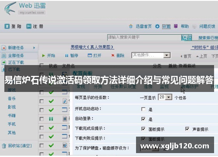
Task: Click the [清空] recycle bin link
Action: pyautogui.click(x=26, y=146)
